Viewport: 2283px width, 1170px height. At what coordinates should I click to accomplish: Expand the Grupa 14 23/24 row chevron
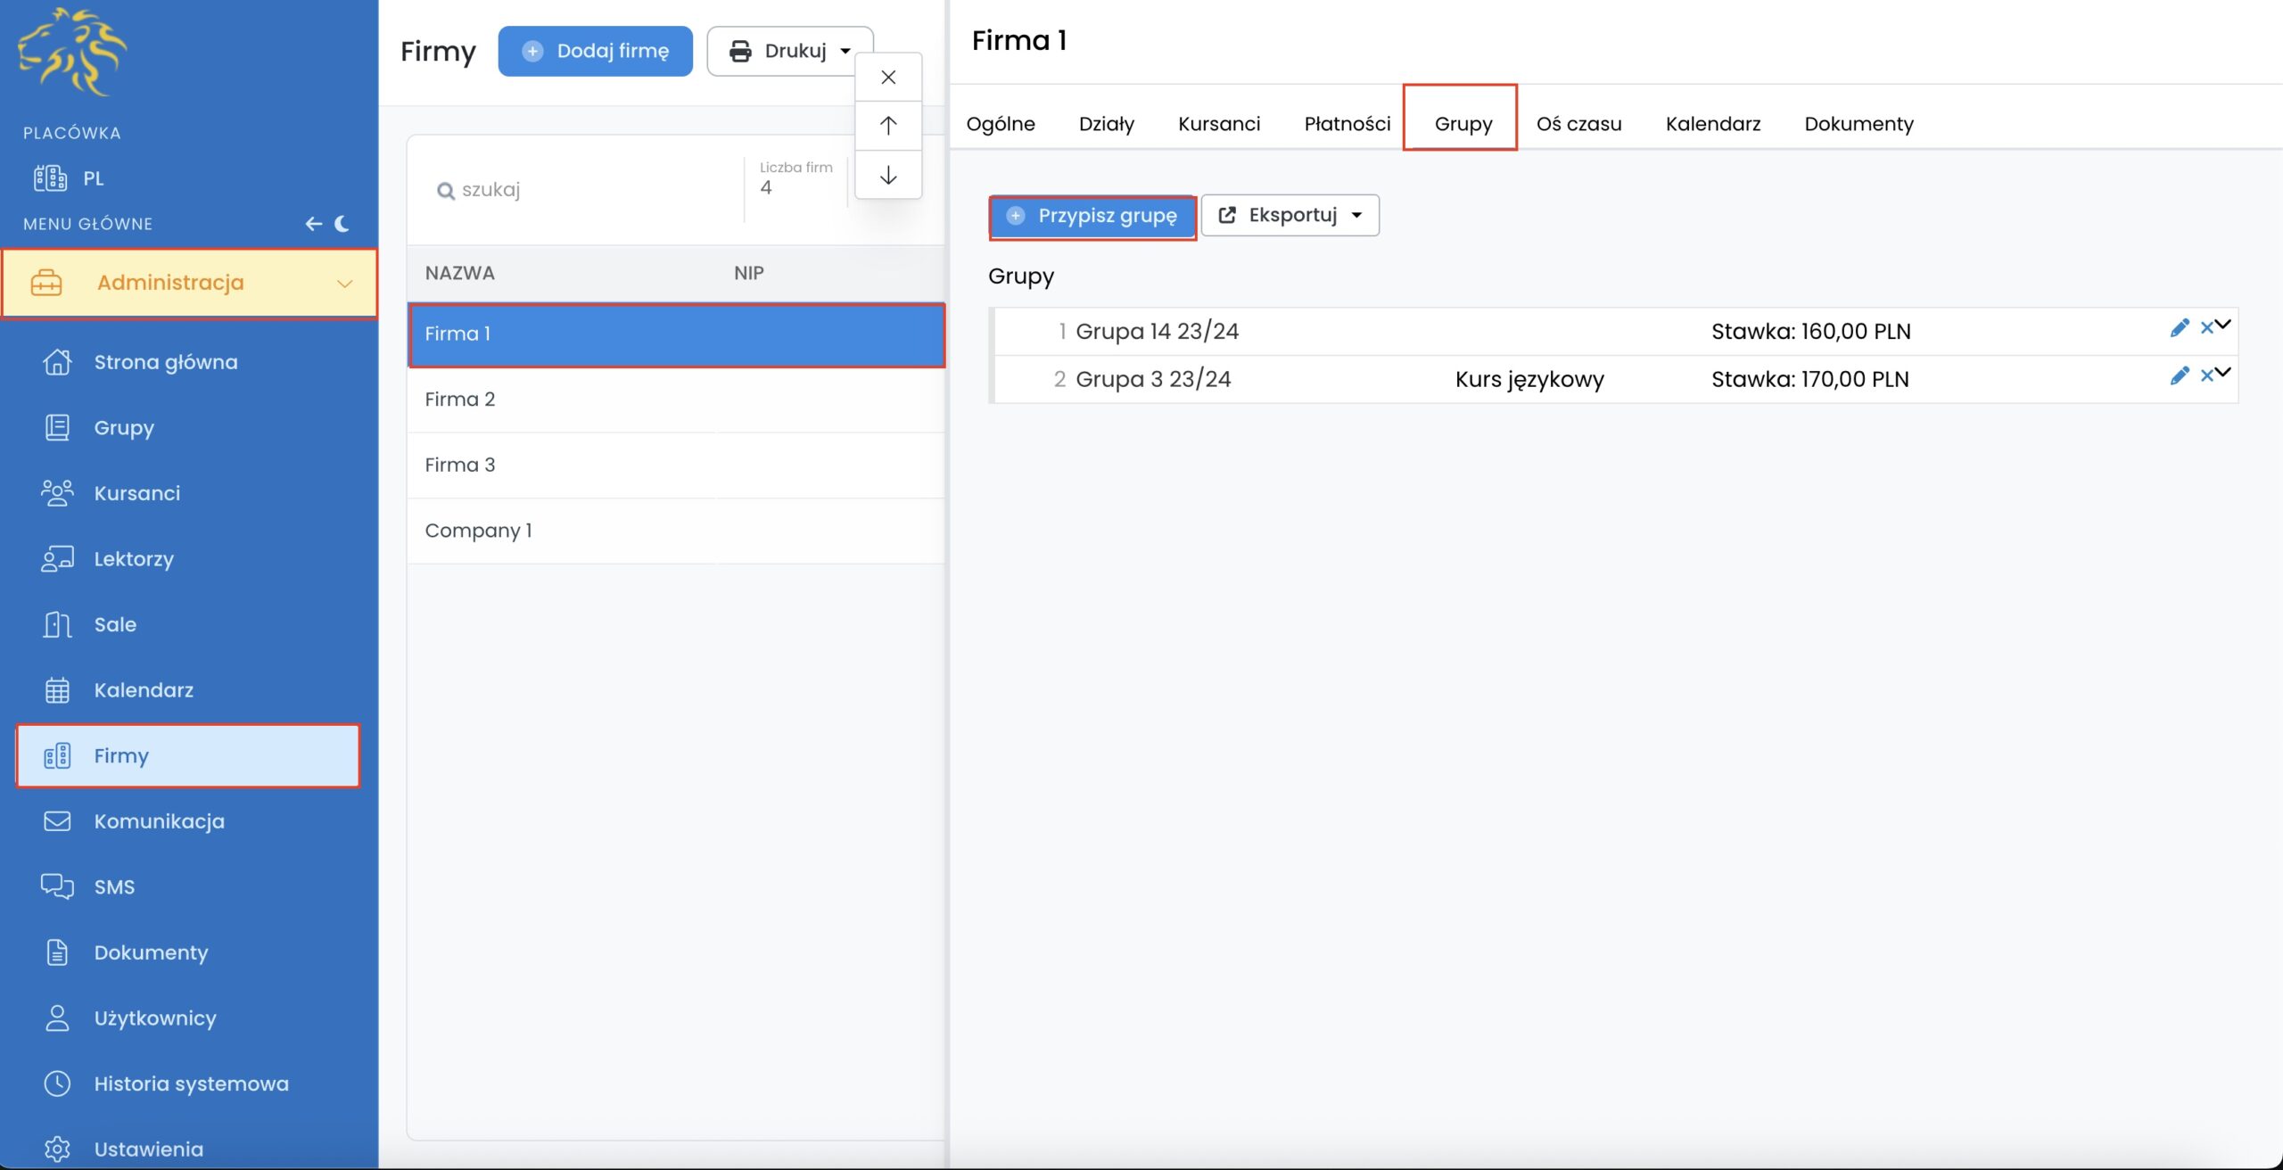(2223, 324)
